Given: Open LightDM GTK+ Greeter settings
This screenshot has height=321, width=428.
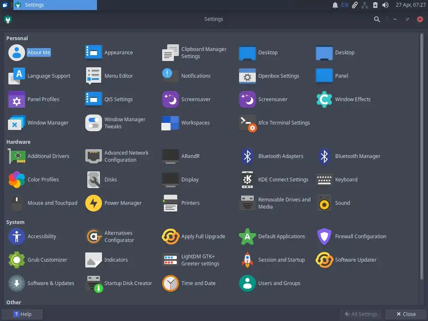Looking at the screenshot, I should click(191, 260).
